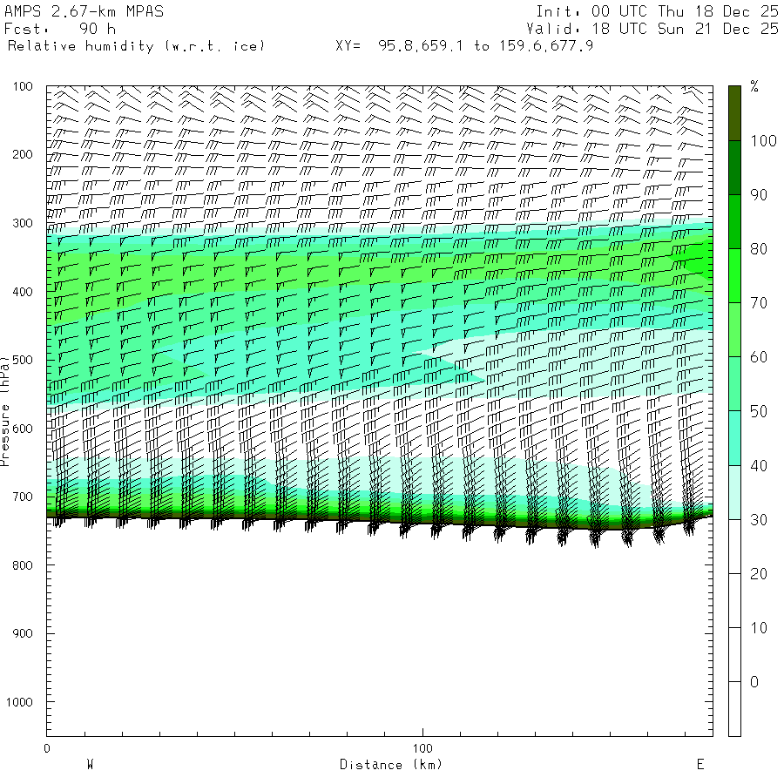This screenshot has height=784, width=784.
Task: Select the 'Relative humidity (w.r.t. ice)' label
Action: click(x=136, y=45)
